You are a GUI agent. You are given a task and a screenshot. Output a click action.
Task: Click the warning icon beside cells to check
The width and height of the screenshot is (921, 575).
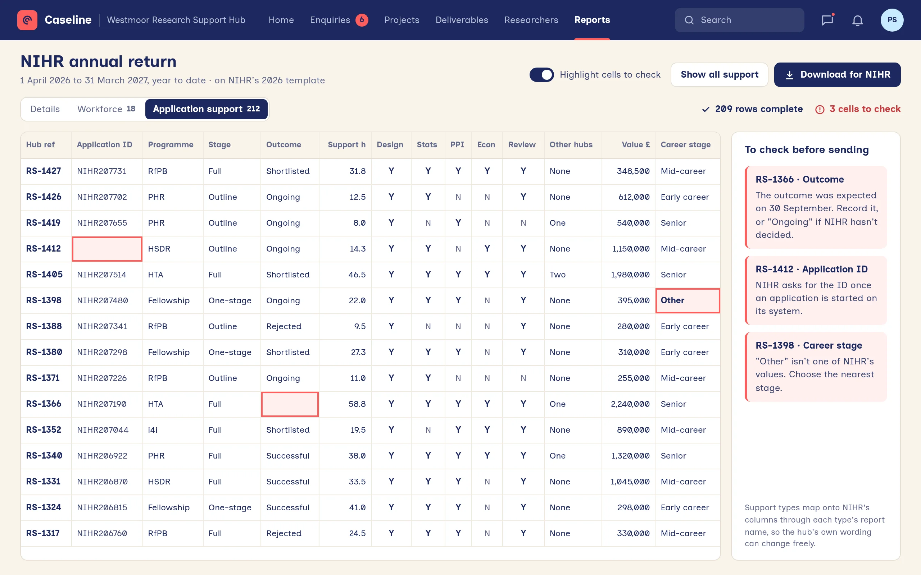click(820, 110)
